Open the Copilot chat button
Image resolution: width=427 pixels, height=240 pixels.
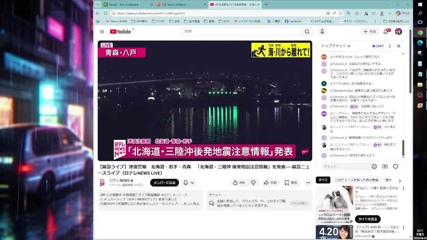(403, 13)
